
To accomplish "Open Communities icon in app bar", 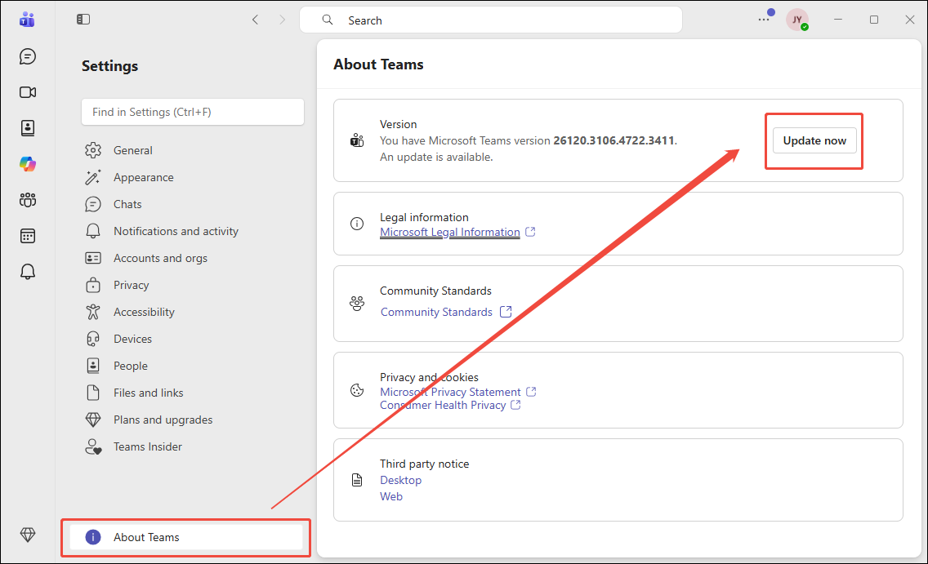I will tap(27, 200).
